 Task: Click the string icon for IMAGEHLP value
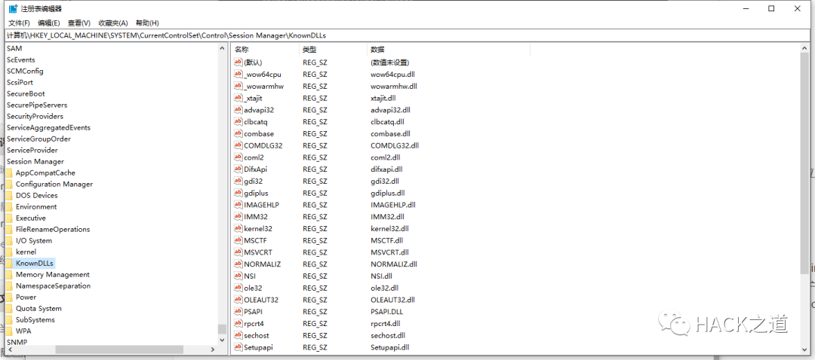tap(238, 204)
